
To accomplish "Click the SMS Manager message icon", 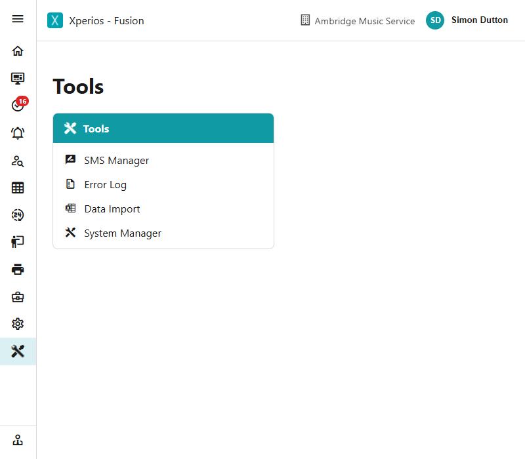I will (x=70, y=159).
